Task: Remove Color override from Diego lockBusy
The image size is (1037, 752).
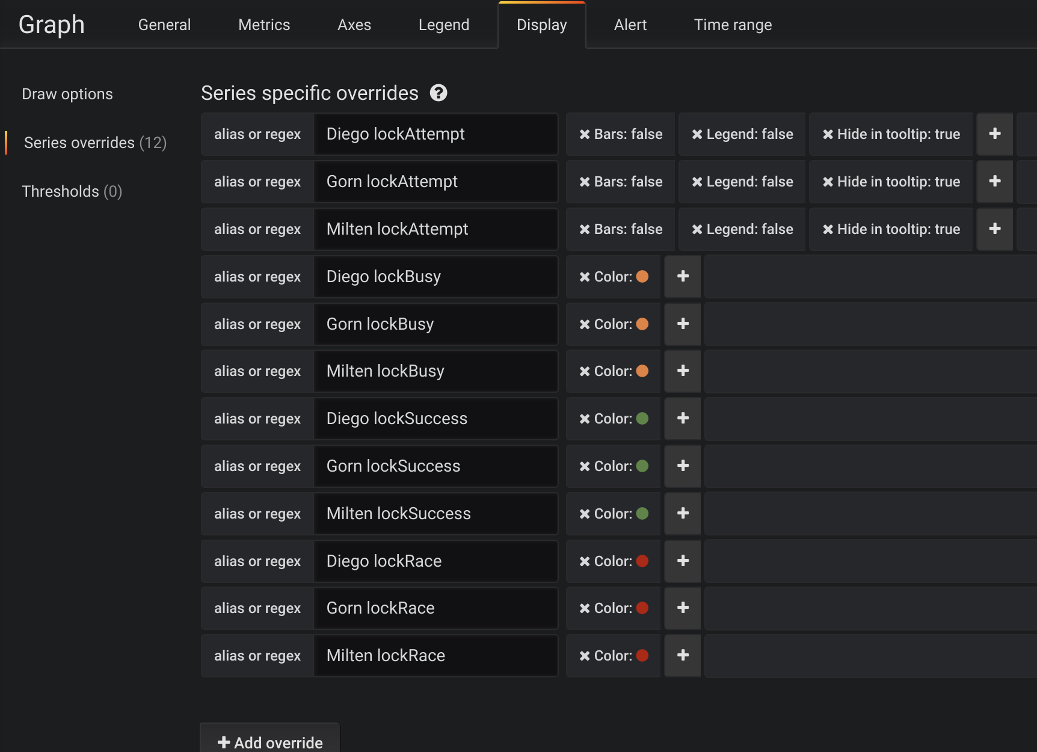Action: (x=585, y=277)
